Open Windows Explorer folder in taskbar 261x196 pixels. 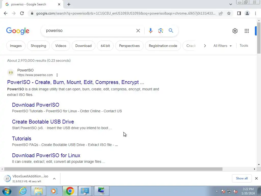click(x=38, y=191)
